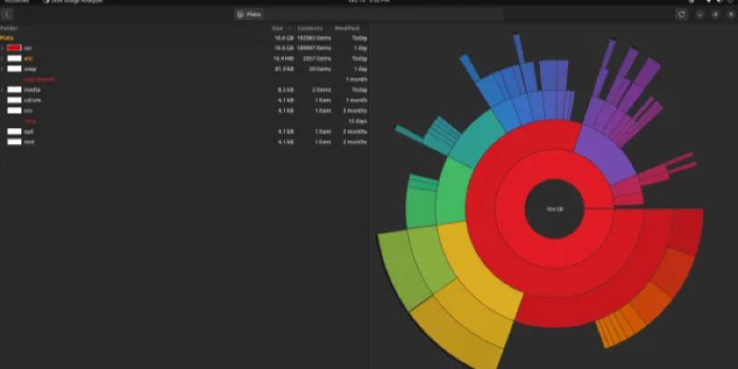Sort list by Contents column header
Image resolution: width=738 pixels, height=369 pixels.
[310, 29]
